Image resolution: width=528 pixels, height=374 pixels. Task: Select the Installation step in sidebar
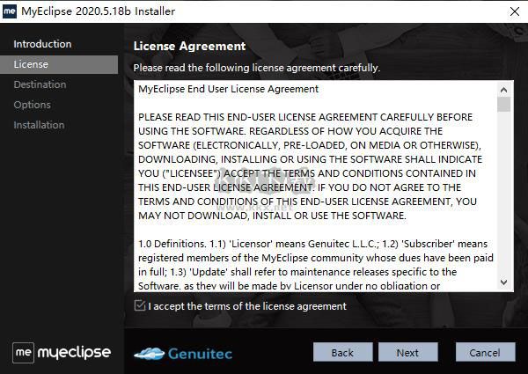click(x=39, y=125)
